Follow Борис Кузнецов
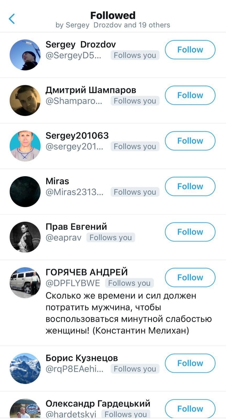 190,363
